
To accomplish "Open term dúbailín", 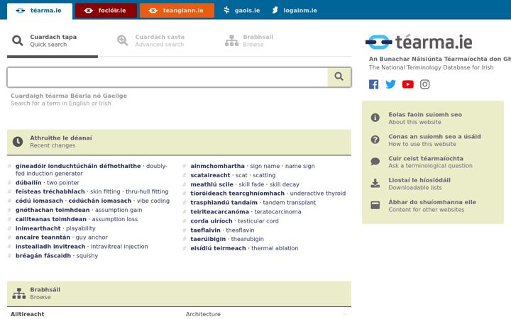I will coord(28,183).
